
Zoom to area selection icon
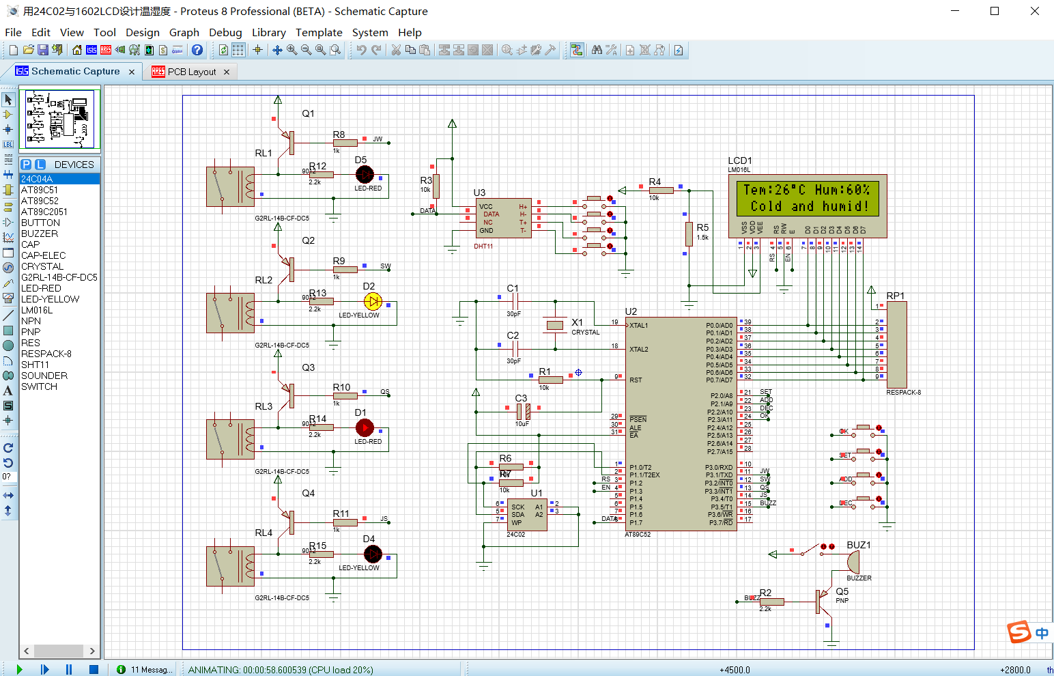(x=335, y=50)
